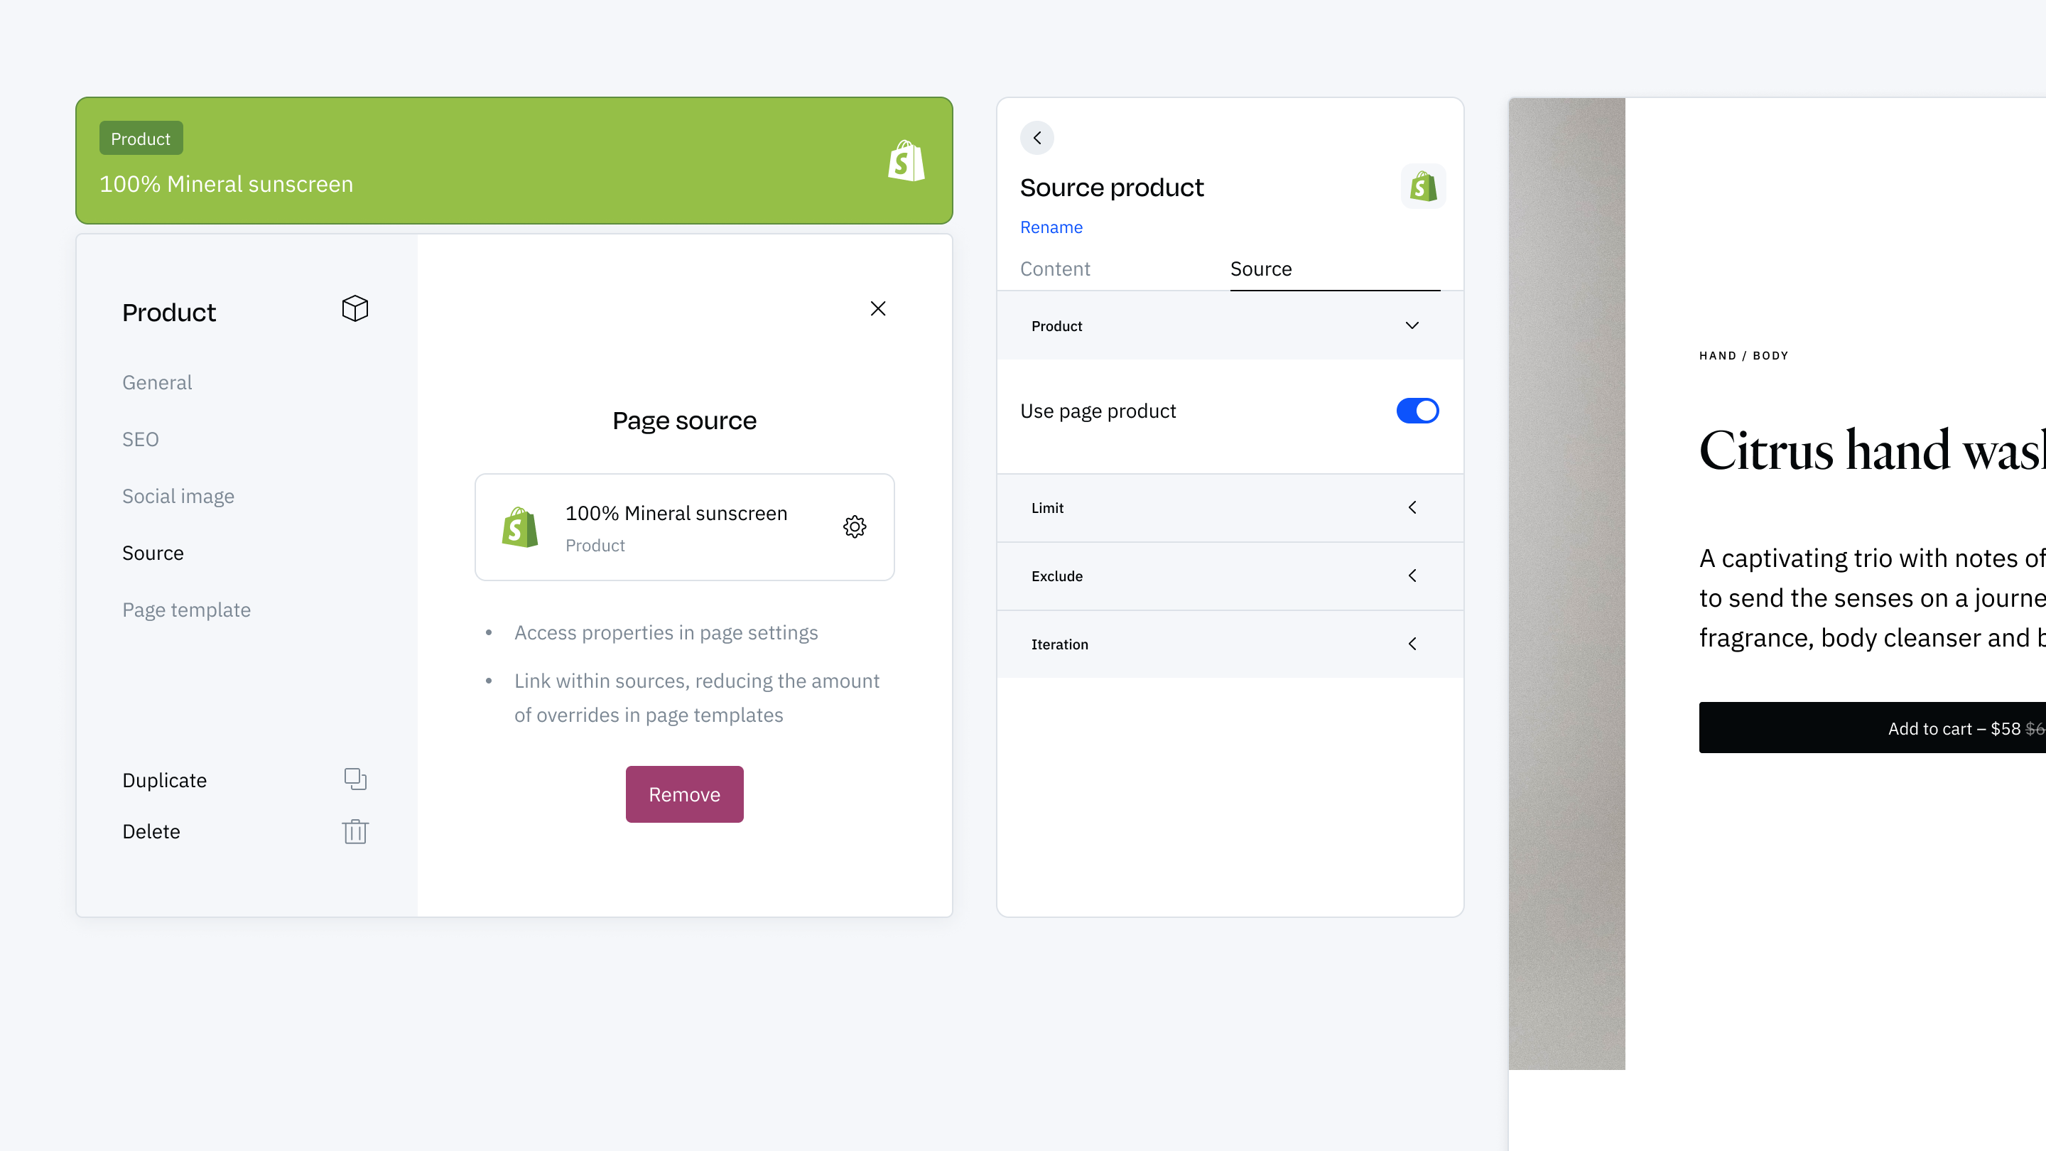The width and height of the screenshot is (2046, 1151).
Task: Click the settings gear icon on product card
Action: click(855, 527)
